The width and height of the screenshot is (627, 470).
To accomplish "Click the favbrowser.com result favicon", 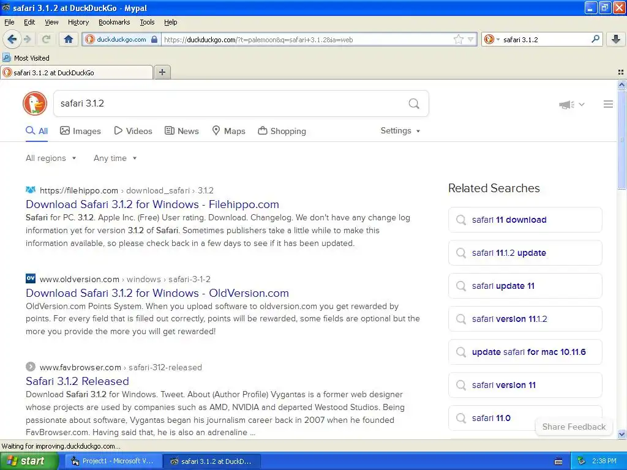I will (x=31, y=367).
